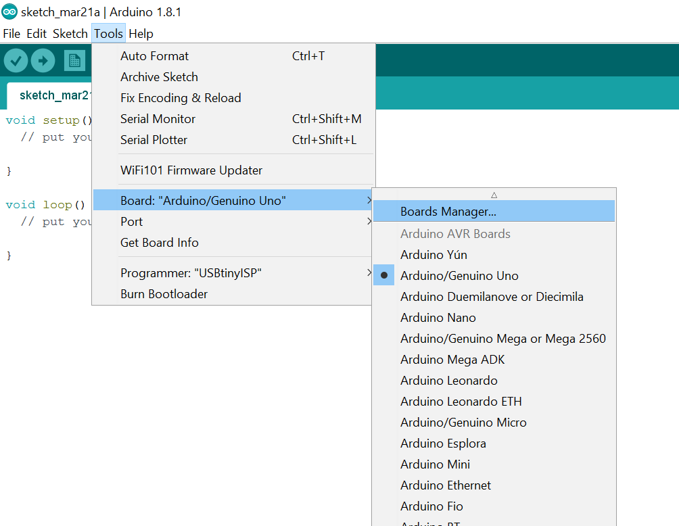Expand the Programmer: USBtinyISP submenu
Viewport: 679px width, 526px height.
click(233, 273)
